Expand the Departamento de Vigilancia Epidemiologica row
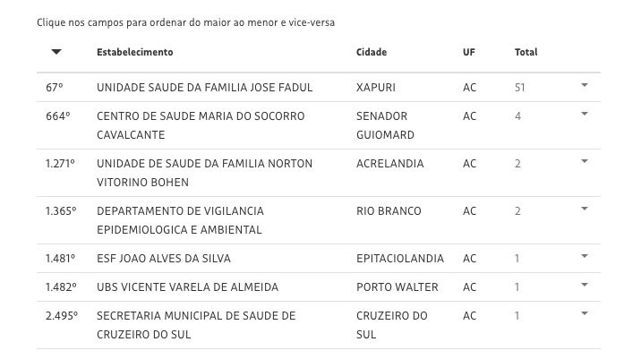Viewport: 624px width, 359px height. click(584, 209)
